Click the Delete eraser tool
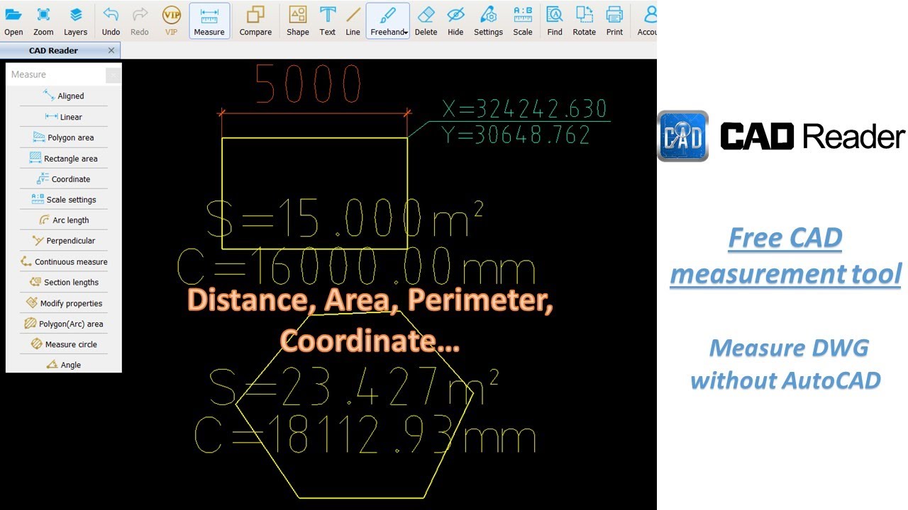Screen dimensions: 908x510 click(x=426, y=21)
